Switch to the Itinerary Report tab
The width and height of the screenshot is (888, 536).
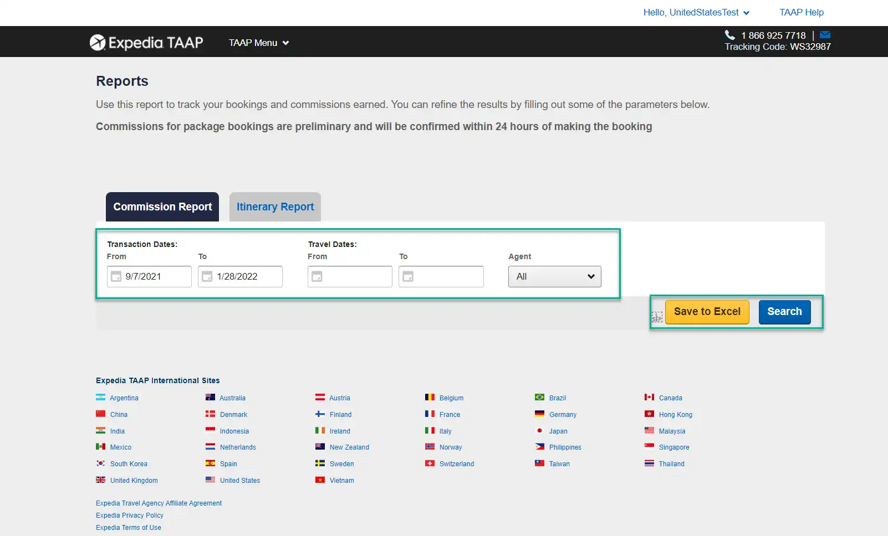click(x=275, y=207)
